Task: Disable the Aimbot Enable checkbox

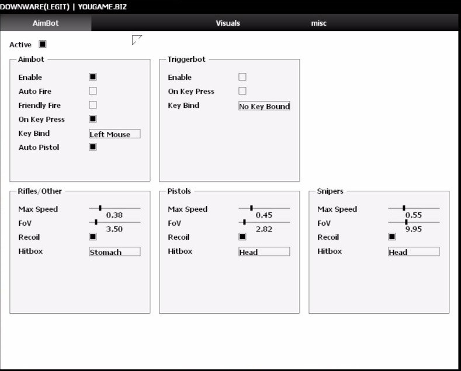Action: pos(93,77)
